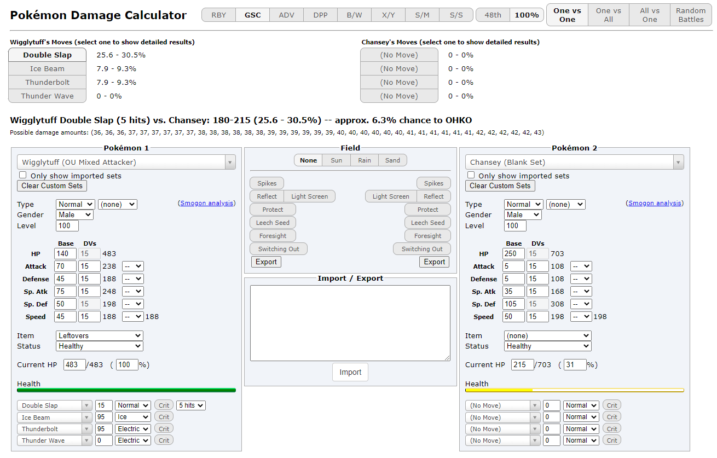Check Pokémon 2 'Only show imported sets'
Screen dimensions: 717x458
pyautogui.click(x=471, y=175)
